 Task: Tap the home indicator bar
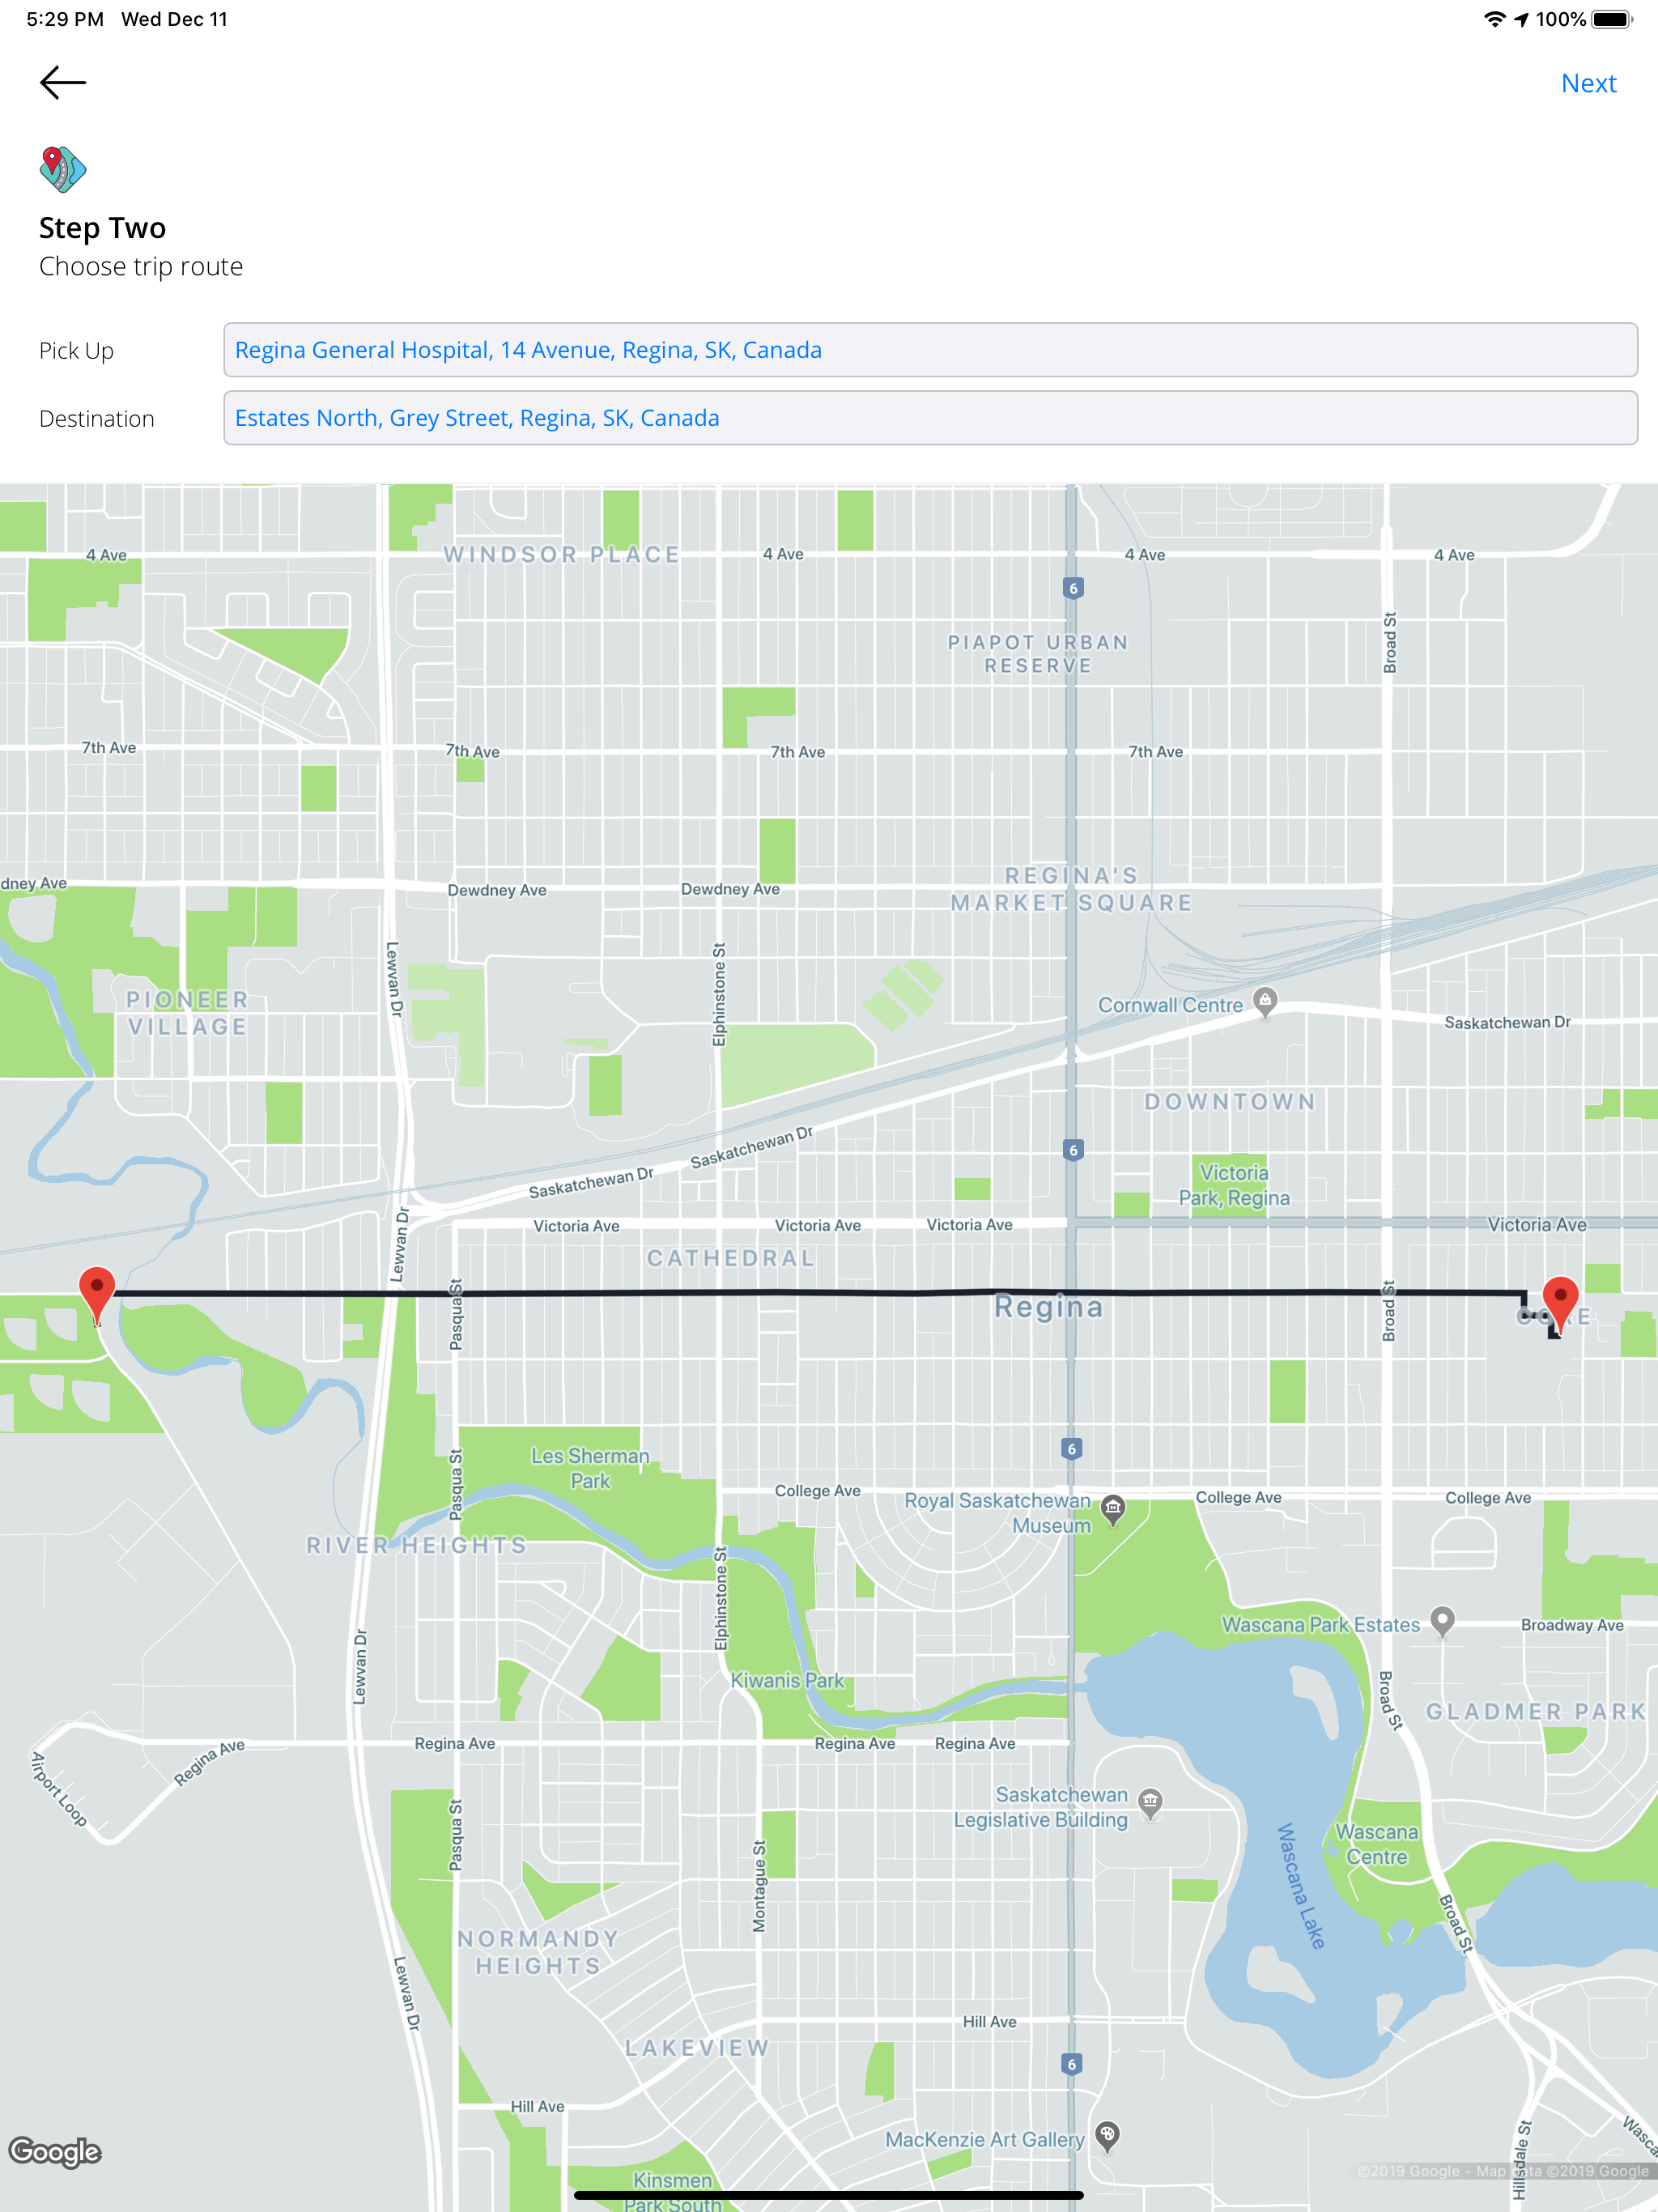pyautogui.click(x=829, y=2196)
